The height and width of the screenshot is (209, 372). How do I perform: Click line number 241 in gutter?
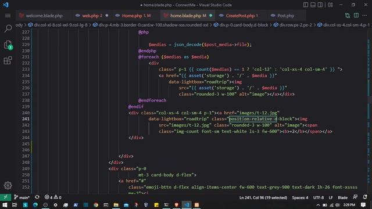pos(26,119)
